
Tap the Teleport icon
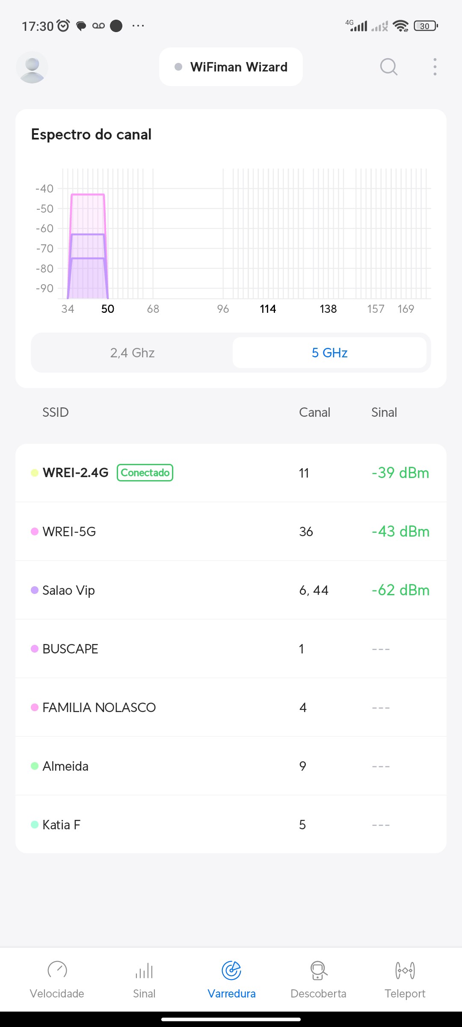(405, 970)
